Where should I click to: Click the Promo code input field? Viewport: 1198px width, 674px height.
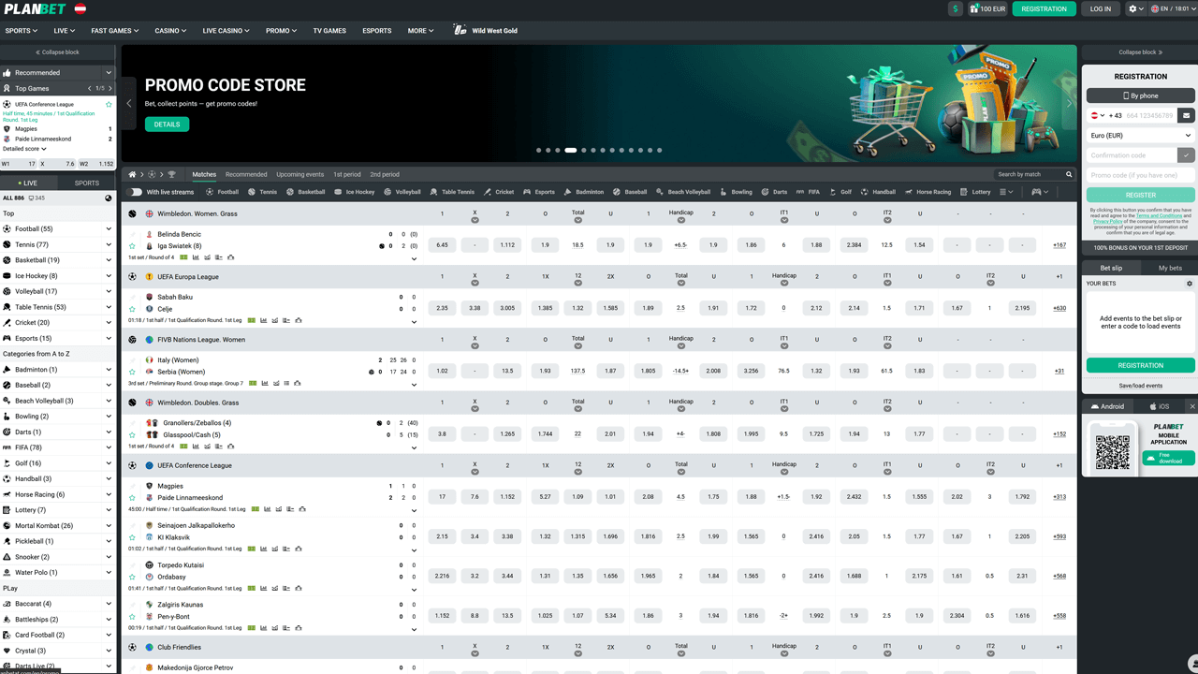(x=1141, y=175)
